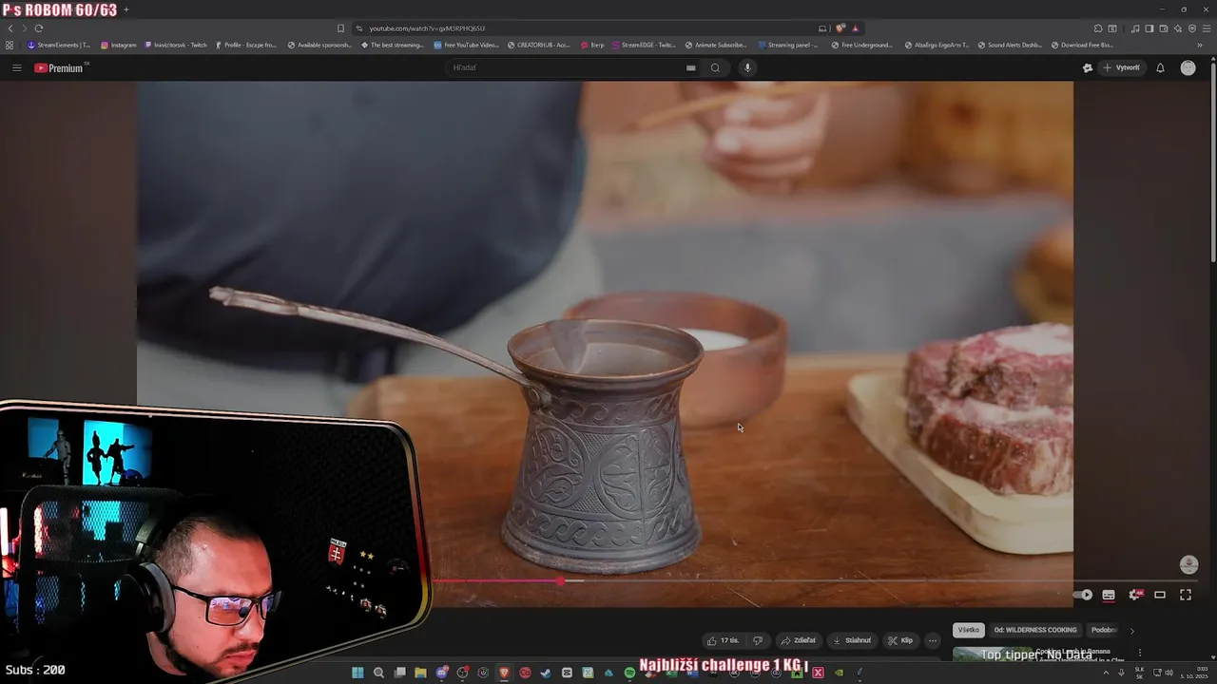Open Windows taskbar search
The image size is (1217, 684).
pos(378,673)
